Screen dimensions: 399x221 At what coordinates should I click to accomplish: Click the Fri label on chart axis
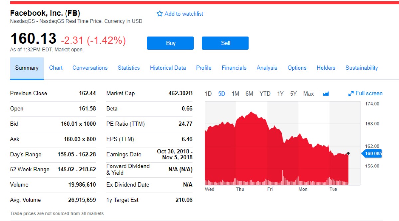270,189
